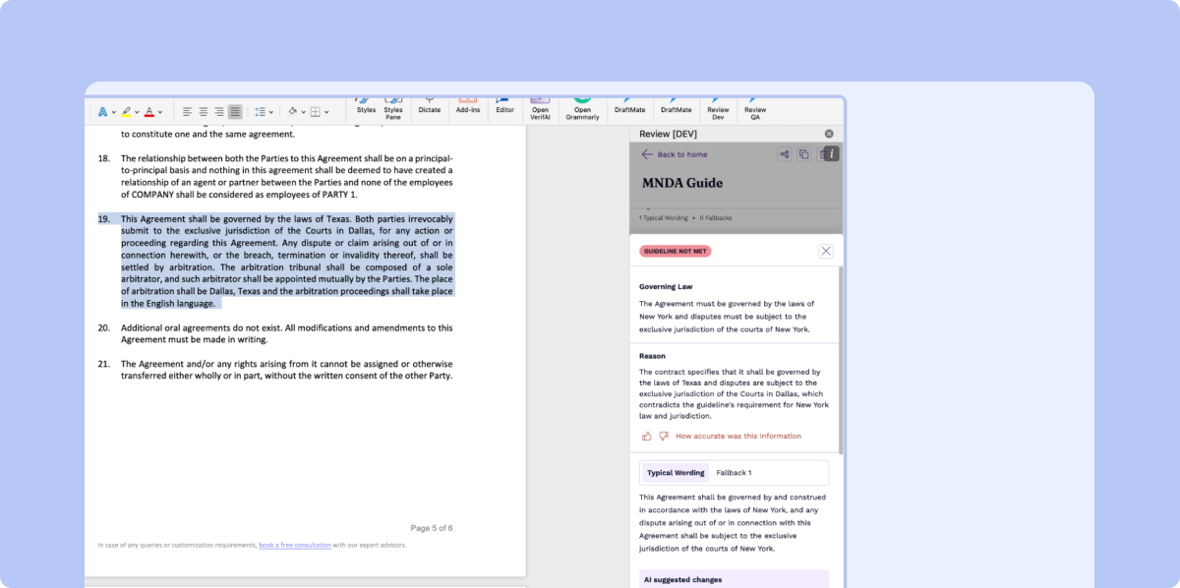Click clause 20 oral agreements paragraph

(287, 333)
